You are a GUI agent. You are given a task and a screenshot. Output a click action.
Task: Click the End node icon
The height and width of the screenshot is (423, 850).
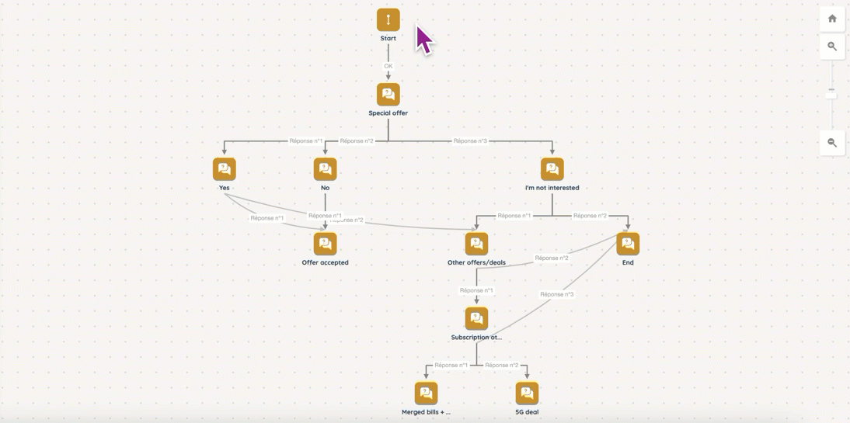click(x=627, y=244)
